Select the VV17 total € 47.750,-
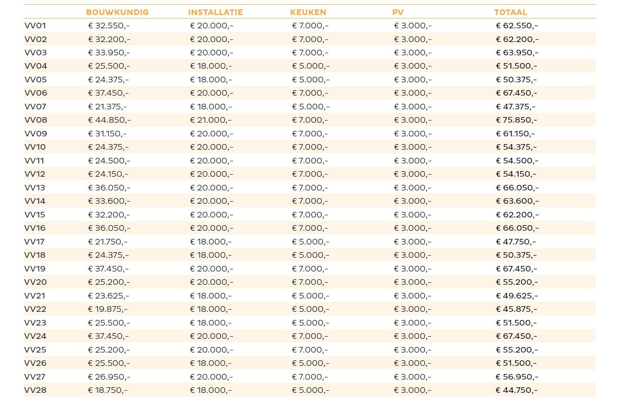Screen dimensions: 624x404 click(516, 242)
